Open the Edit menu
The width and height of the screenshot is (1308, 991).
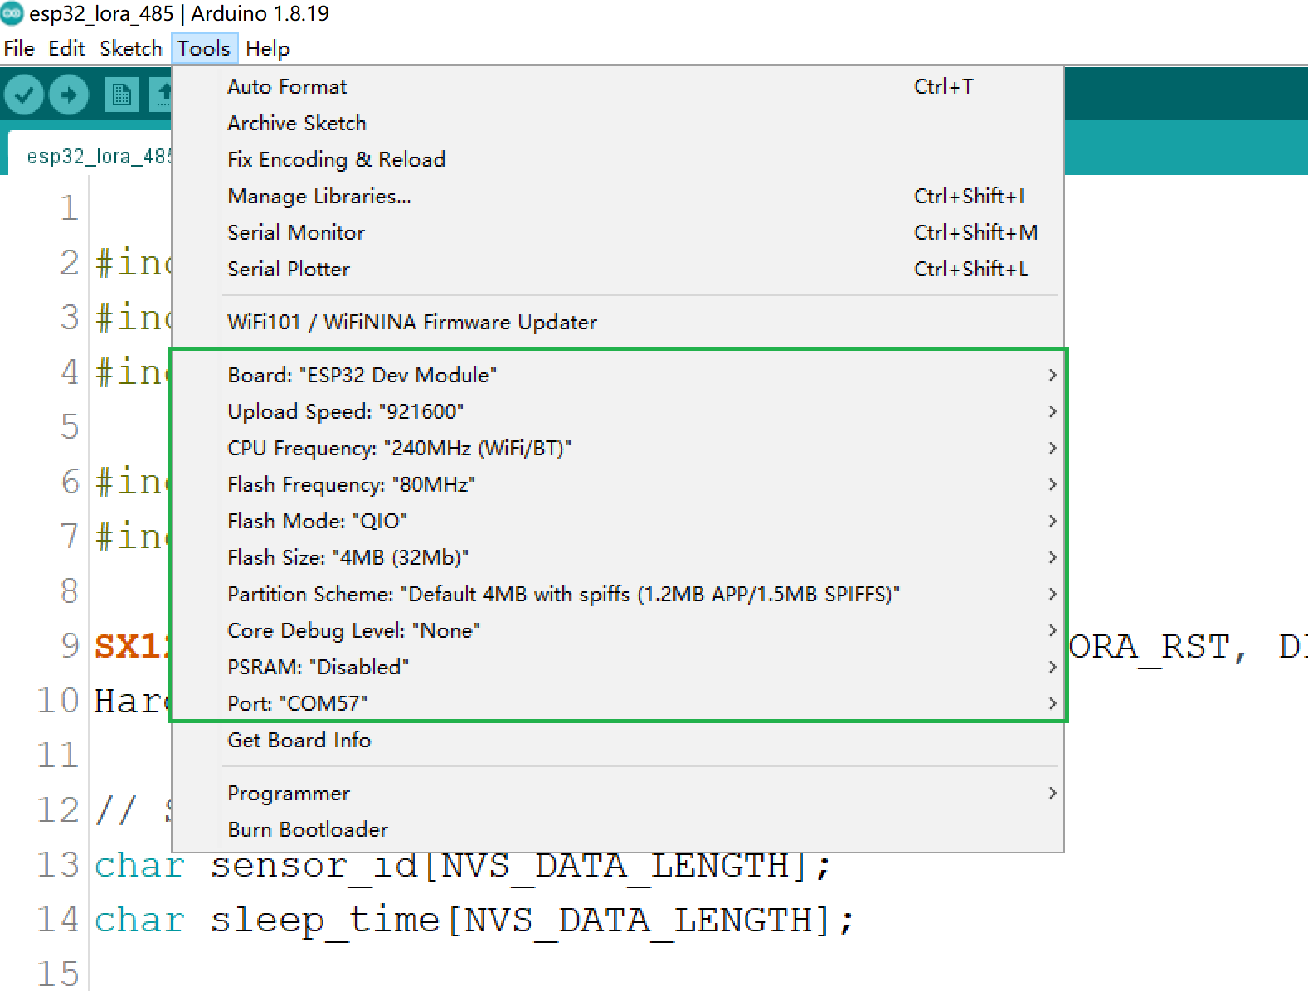66,49
